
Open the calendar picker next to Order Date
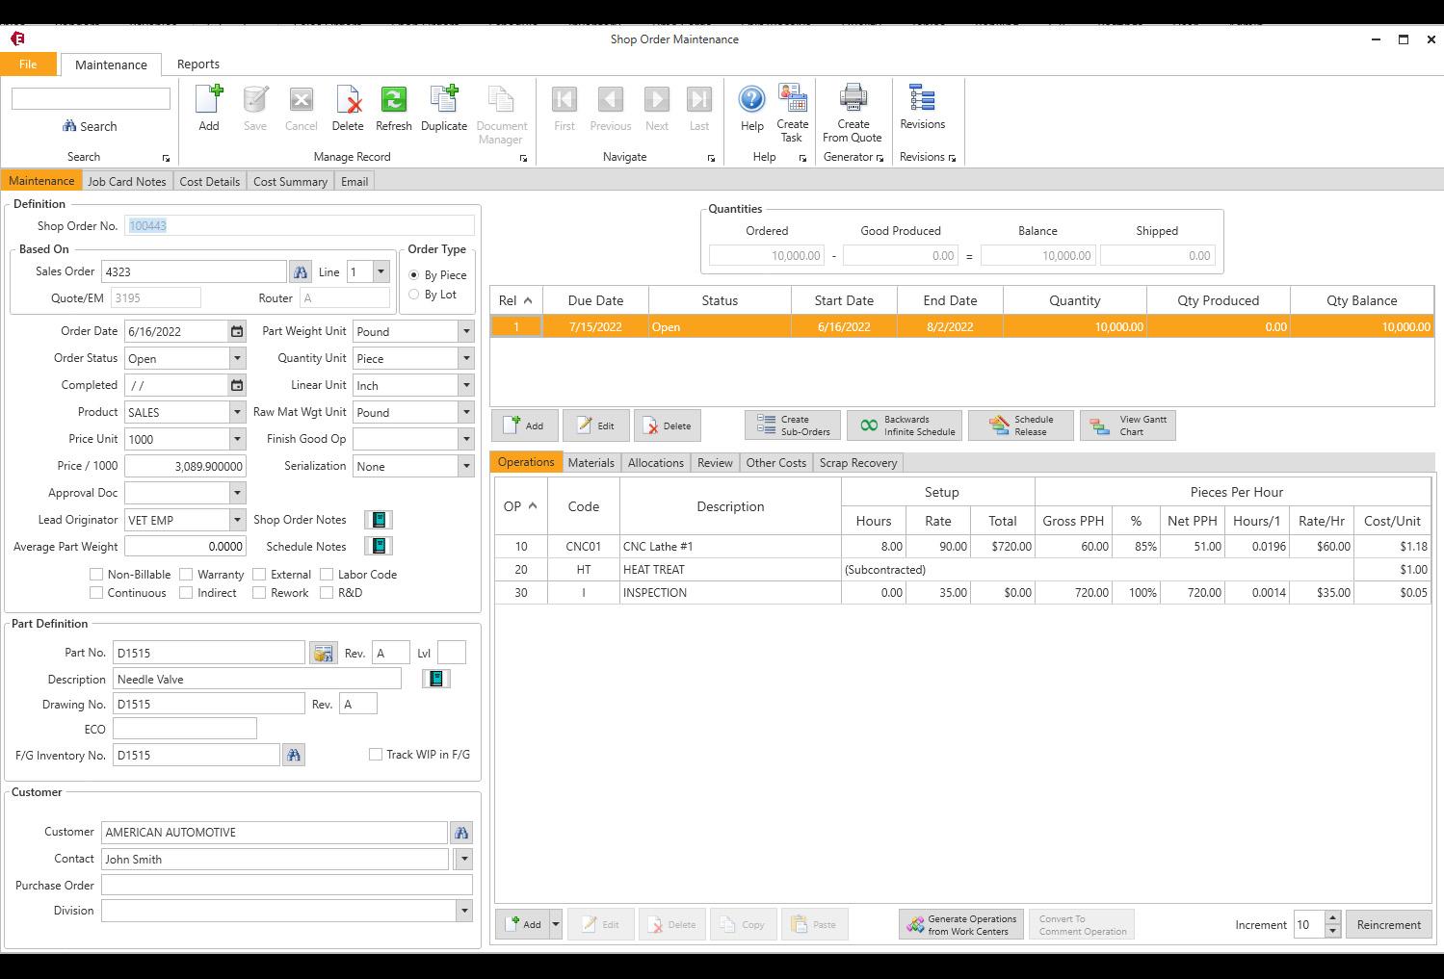click(x=236, y=330)
